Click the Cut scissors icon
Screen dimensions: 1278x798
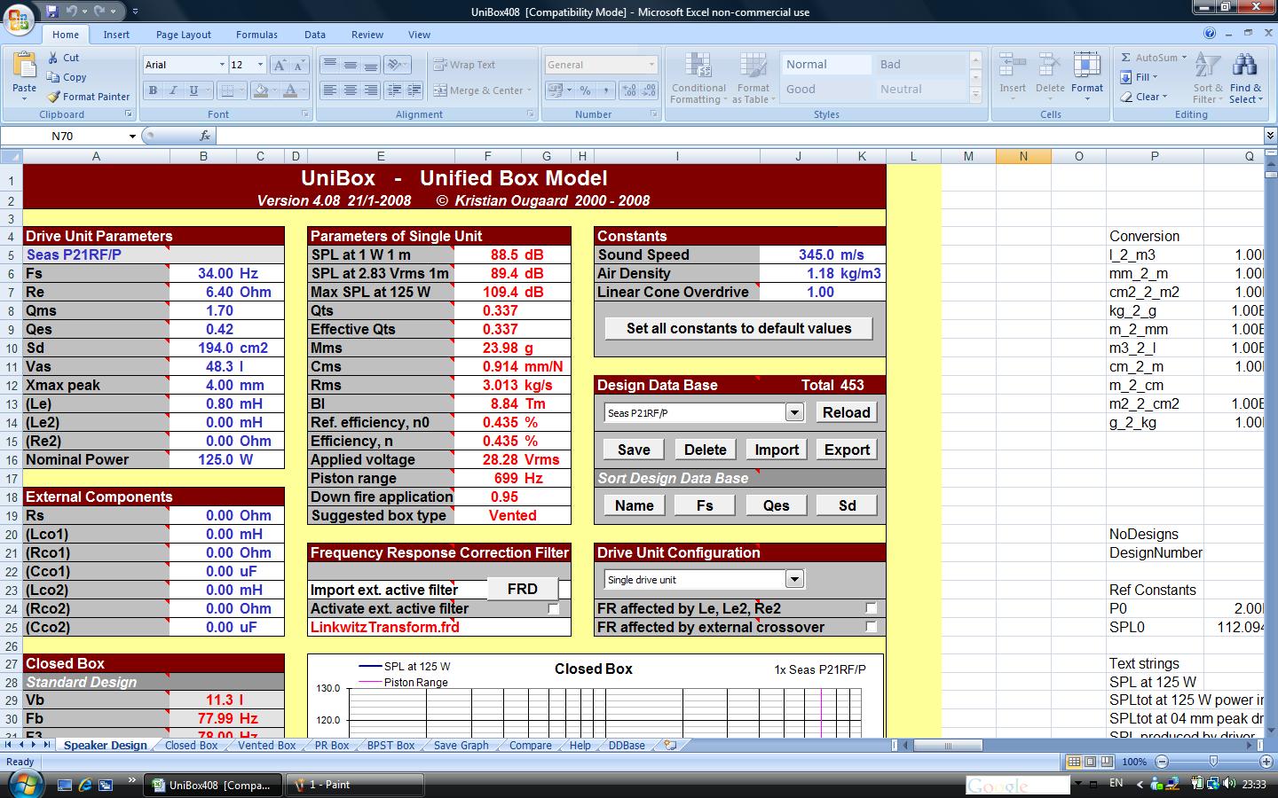(x=53, y=57)
